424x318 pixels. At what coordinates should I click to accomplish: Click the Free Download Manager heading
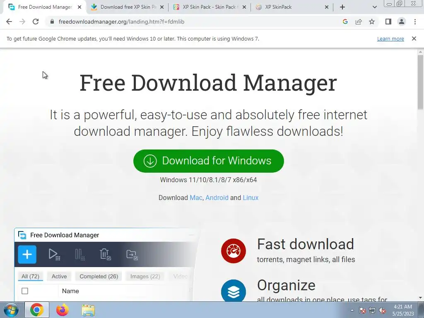(x=208, y=83)
